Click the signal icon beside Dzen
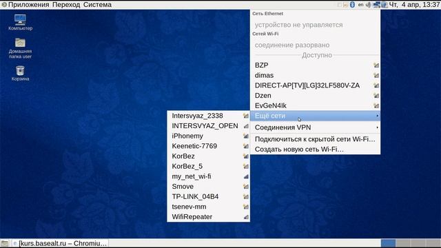 [x=376, y=96]
